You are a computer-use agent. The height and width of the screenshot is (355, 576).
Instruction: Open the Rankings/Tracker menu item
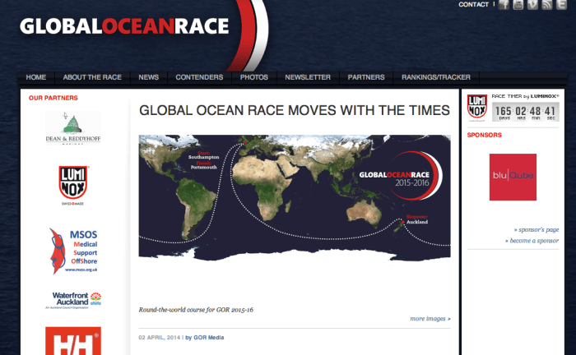(x=435, y=77)
